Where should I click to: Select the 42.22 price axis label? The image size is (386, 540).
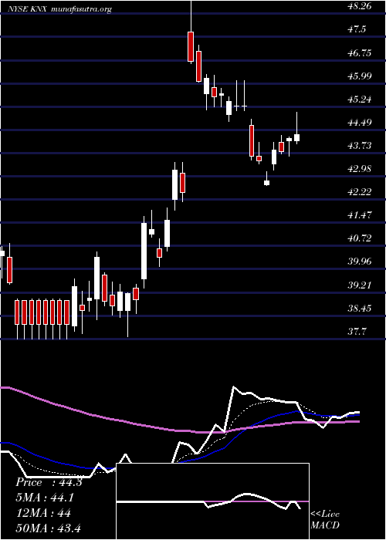(360, 192)
